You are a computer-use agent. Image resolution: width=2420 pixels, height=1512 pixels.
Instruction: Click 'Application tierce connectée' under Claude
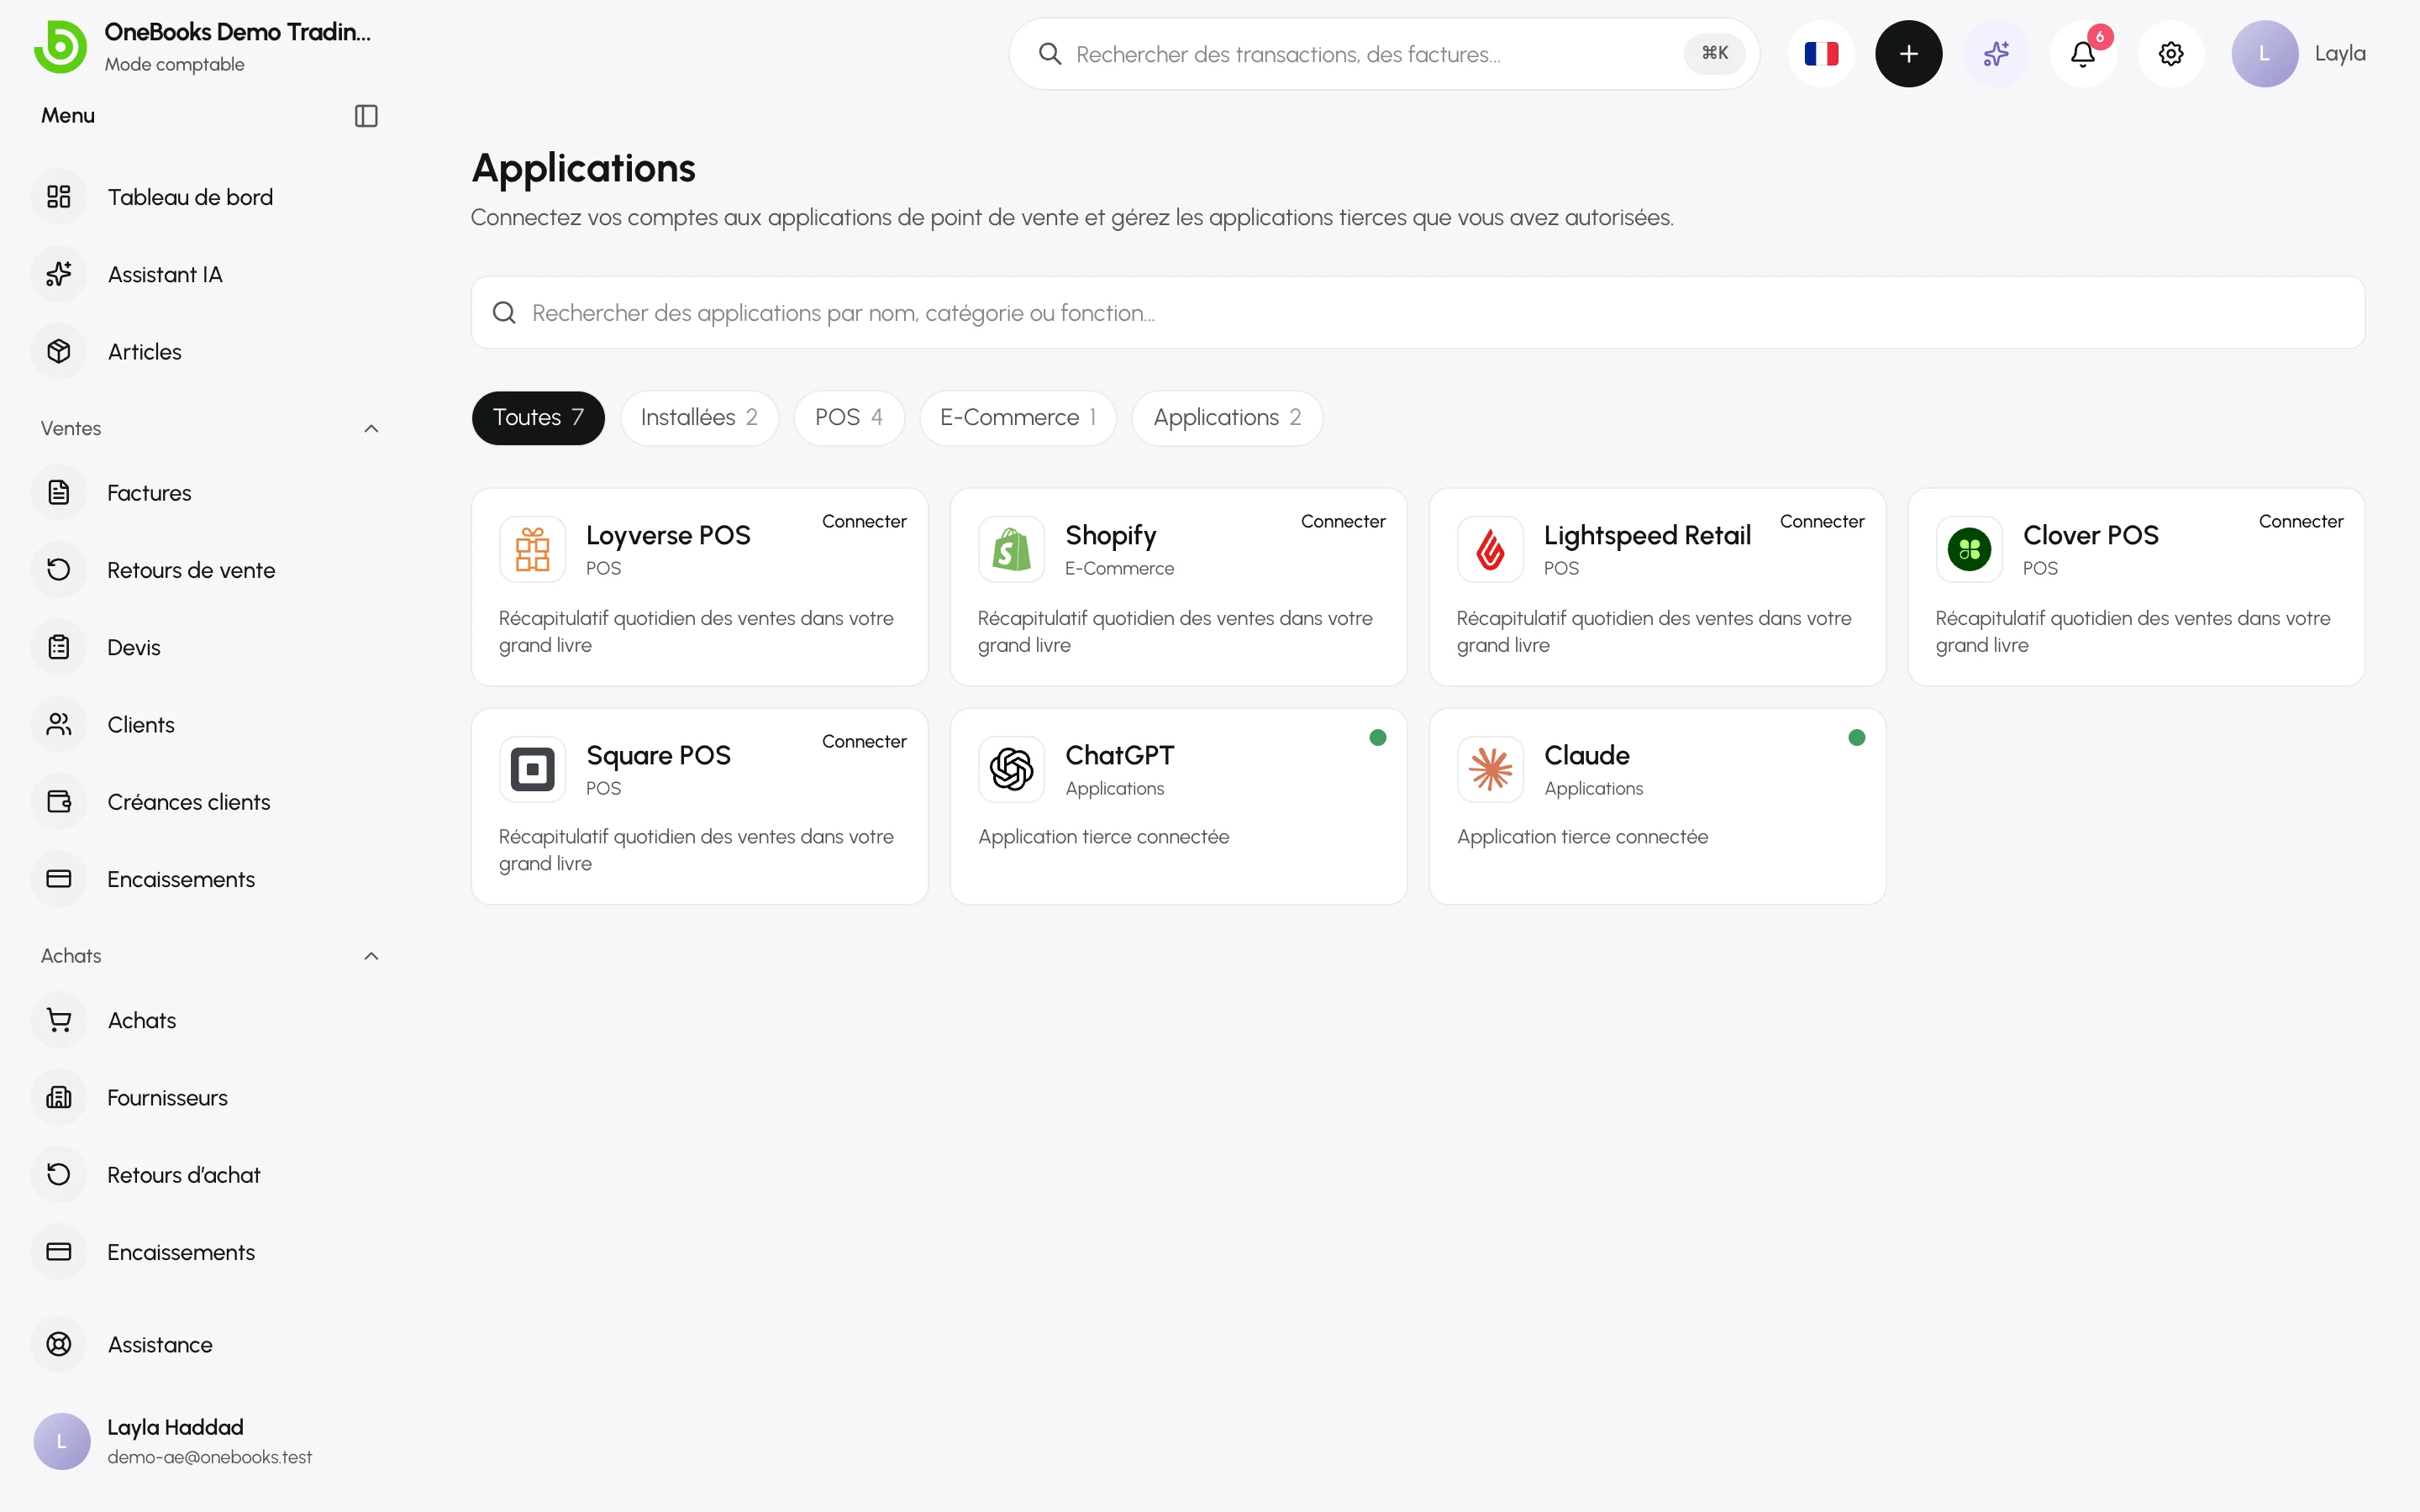pos(1582,837)
